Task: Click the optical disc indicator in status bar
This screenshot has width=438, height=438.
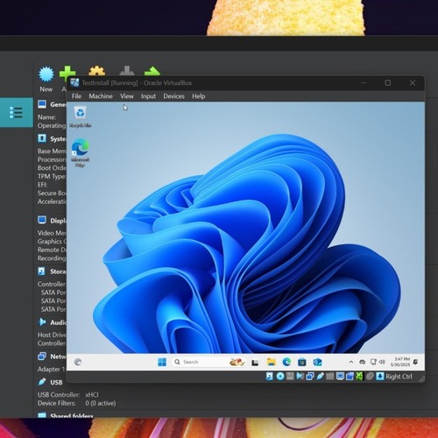Action: click(x=280, y=377)
